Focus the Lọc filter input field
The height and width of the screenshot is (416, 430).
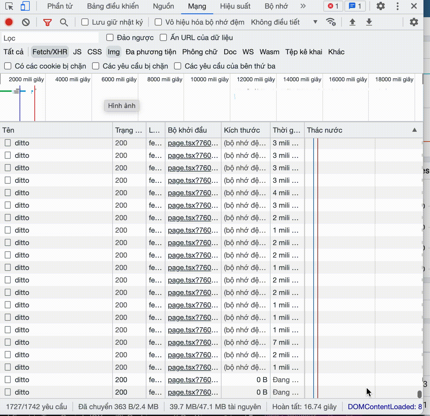point(50,38)
